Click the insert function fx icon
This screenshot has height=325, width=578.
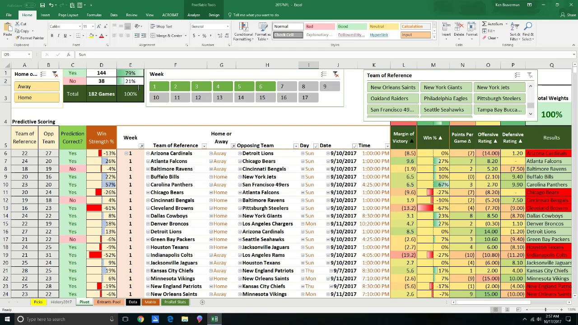68,55
